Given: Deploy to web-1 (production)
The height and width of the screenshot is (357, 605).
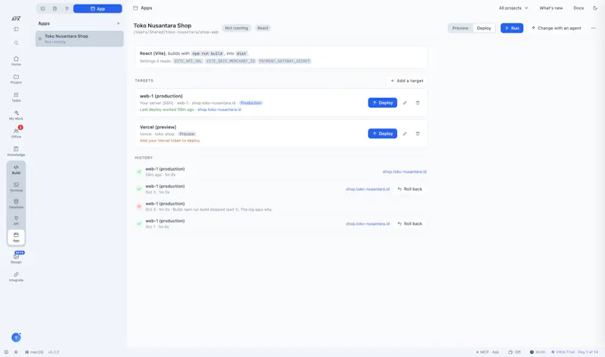Looking at the screenshot, I should 383,103.
